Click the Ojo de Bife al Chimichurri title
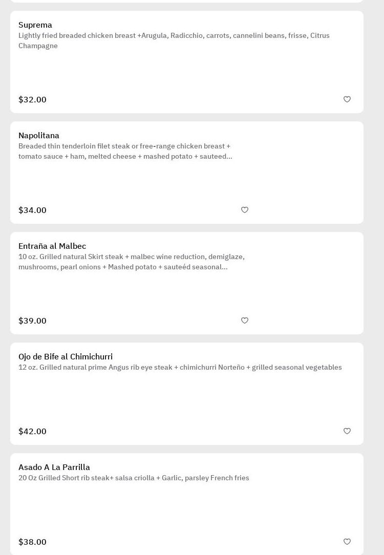The image size is (384, 555). [x=66, y=357]
